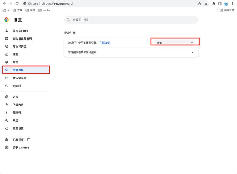Click the browser forward arrow

point(11,3)
